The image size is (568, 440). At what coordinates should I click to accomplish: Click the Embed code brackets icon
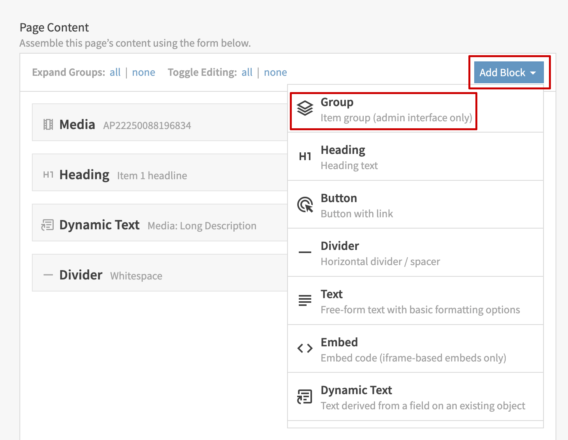pos(305,348)
